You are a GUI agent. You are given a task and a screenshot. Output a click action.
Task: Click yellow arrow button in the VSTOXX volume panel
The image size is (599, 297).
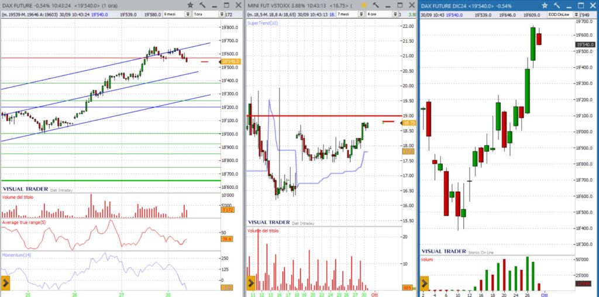[250, 283]
